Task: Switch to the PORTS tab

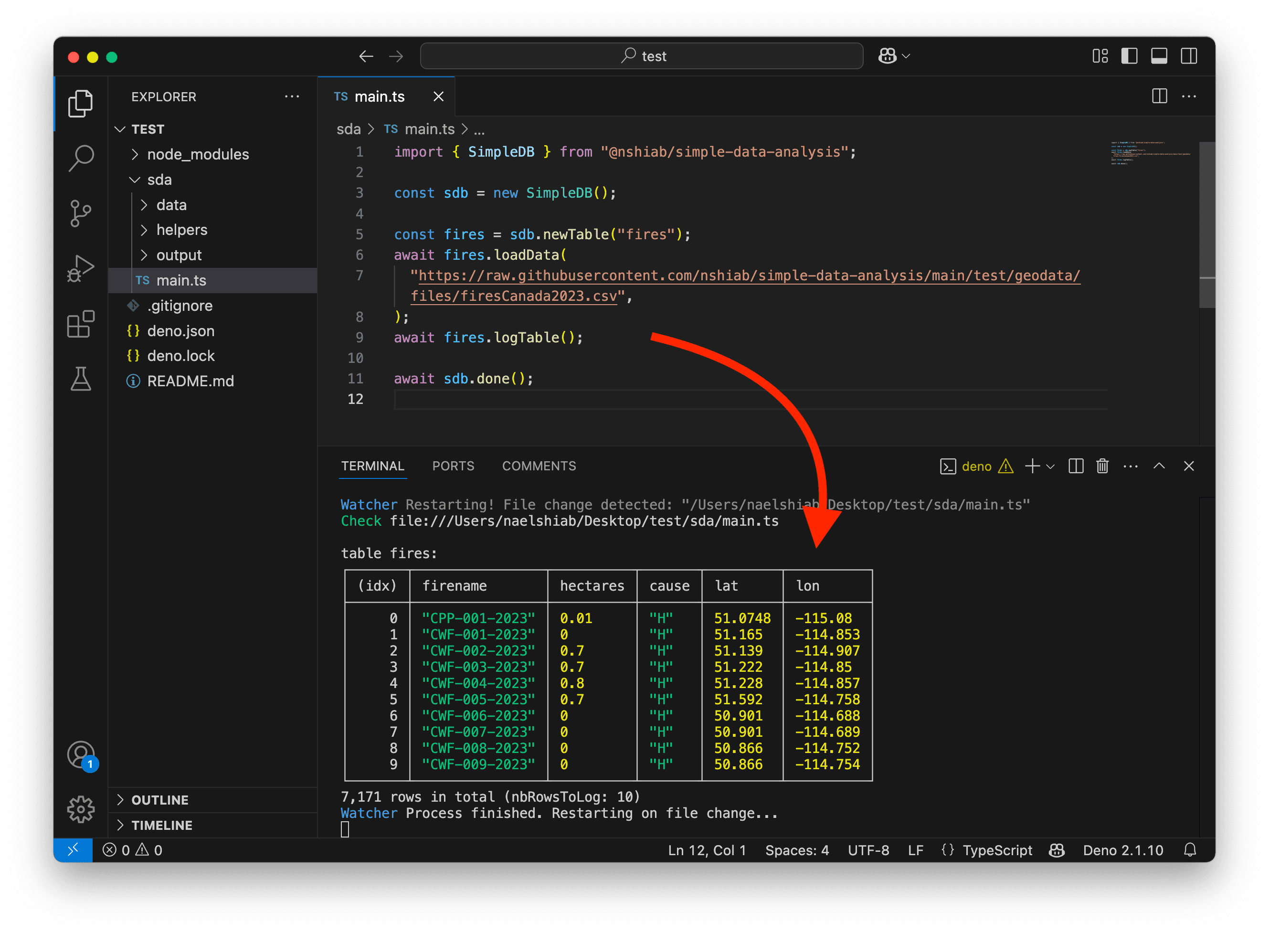Action: (453, 466)
